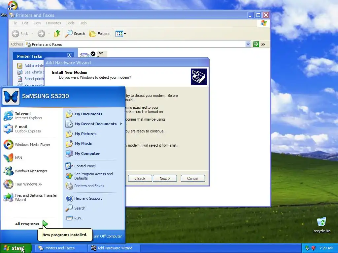338x253 pixels.
Task: Click the Up folder toolbar icon
Action: coord(57,34)
